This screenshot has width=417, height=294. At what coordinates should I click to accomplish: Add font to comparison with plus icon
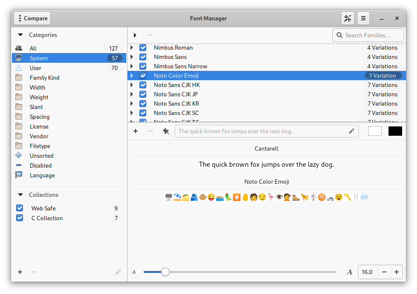point(136,131)
